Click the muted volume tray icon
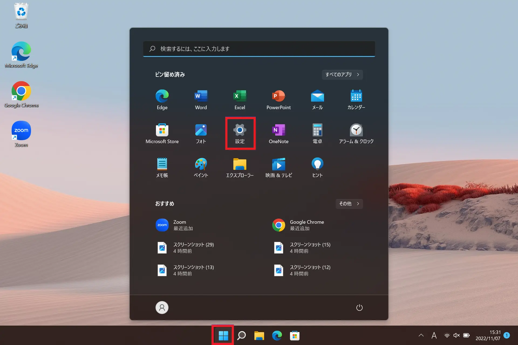 (456, 335)
